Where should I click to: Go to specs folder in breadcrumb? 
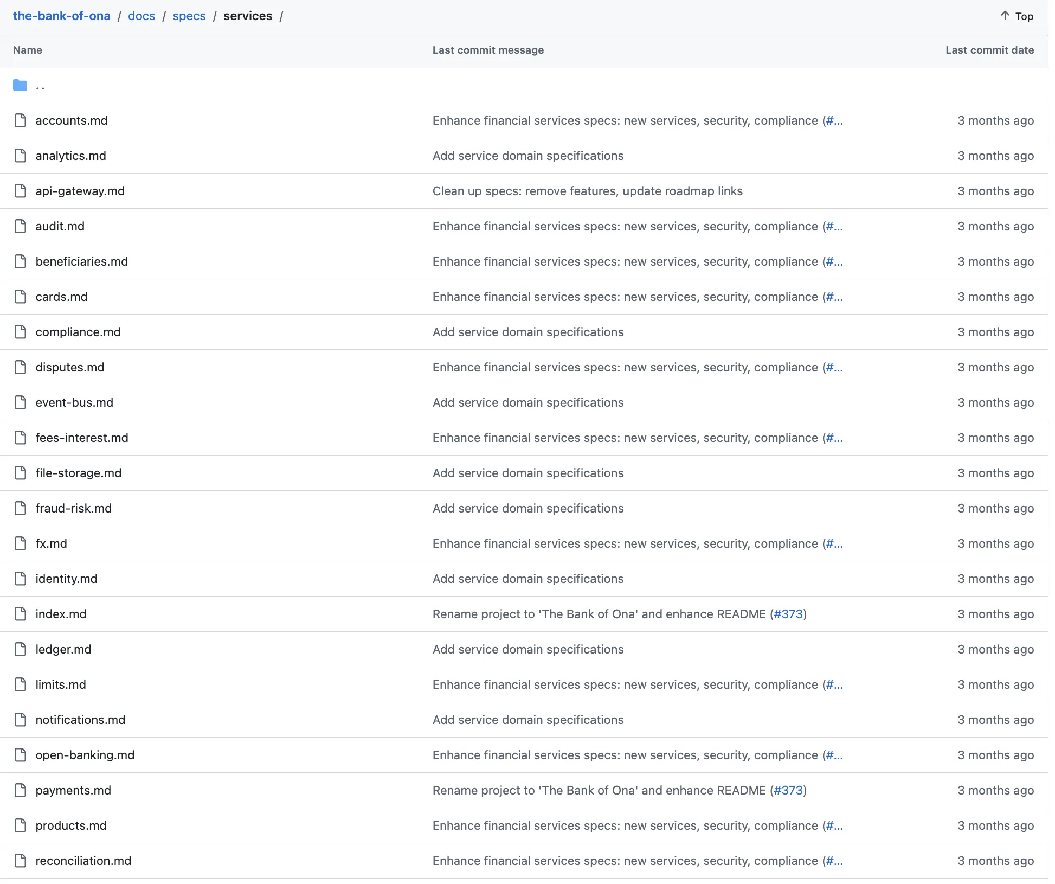click(x=189, y=16)
